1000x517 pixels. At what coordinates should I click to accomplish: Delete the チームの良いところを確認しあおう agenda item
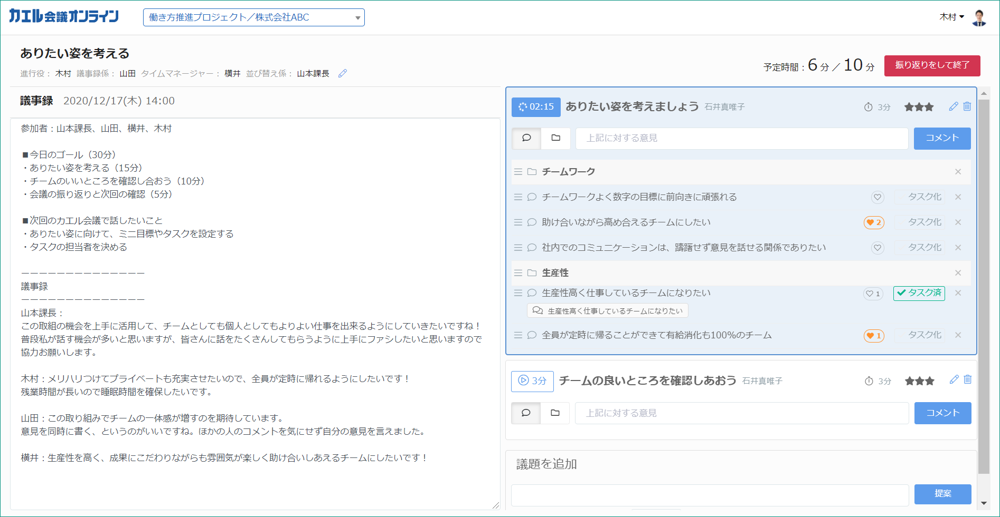(x=967, y=379)
